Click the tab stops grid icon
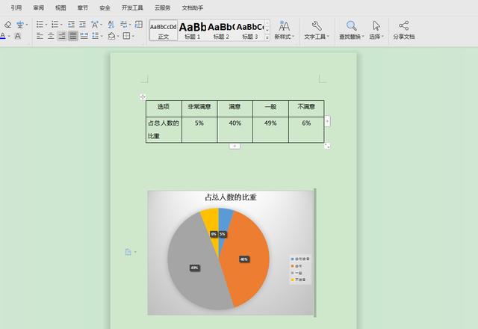Screen dimensions: 478x329 pyautogui.click(x=139, y=24)
